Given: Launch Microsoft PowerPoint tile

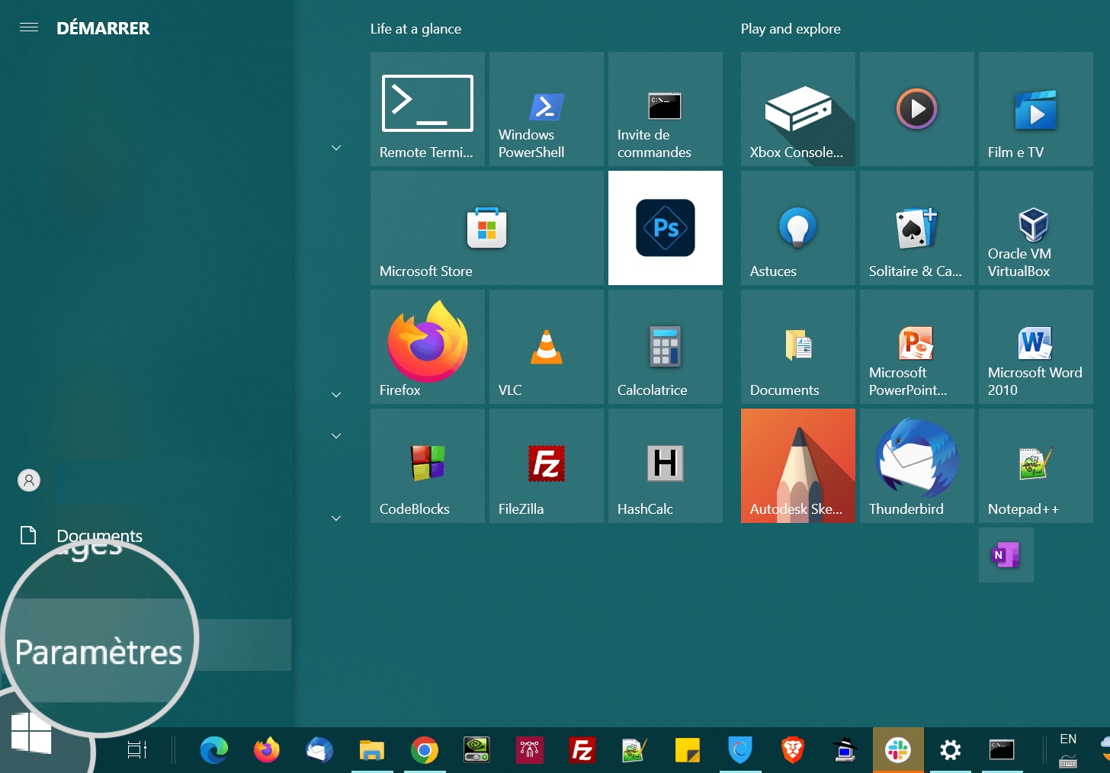Looking at the screenshot, I should (x=917, y=347).
